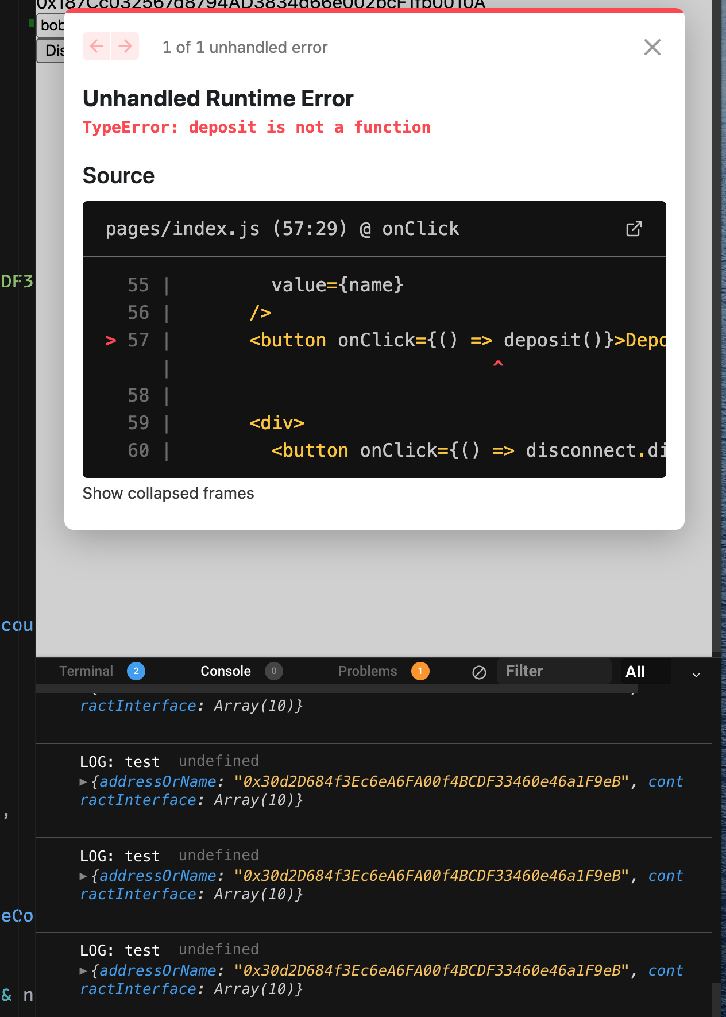
Task: Expand the third-from-top logged addressOrName object
Action: [x=83, y=876]
